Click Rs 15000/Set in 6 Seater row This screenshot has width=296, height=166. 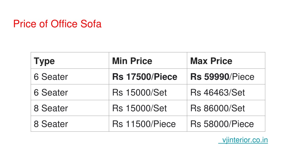pos(139,93)
